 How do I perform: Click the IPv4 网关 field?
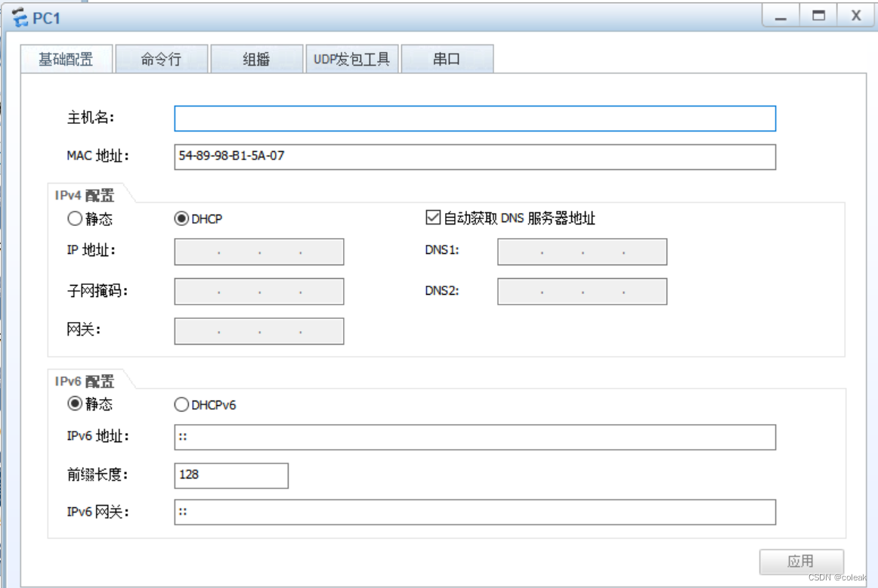tap(258, 332)
